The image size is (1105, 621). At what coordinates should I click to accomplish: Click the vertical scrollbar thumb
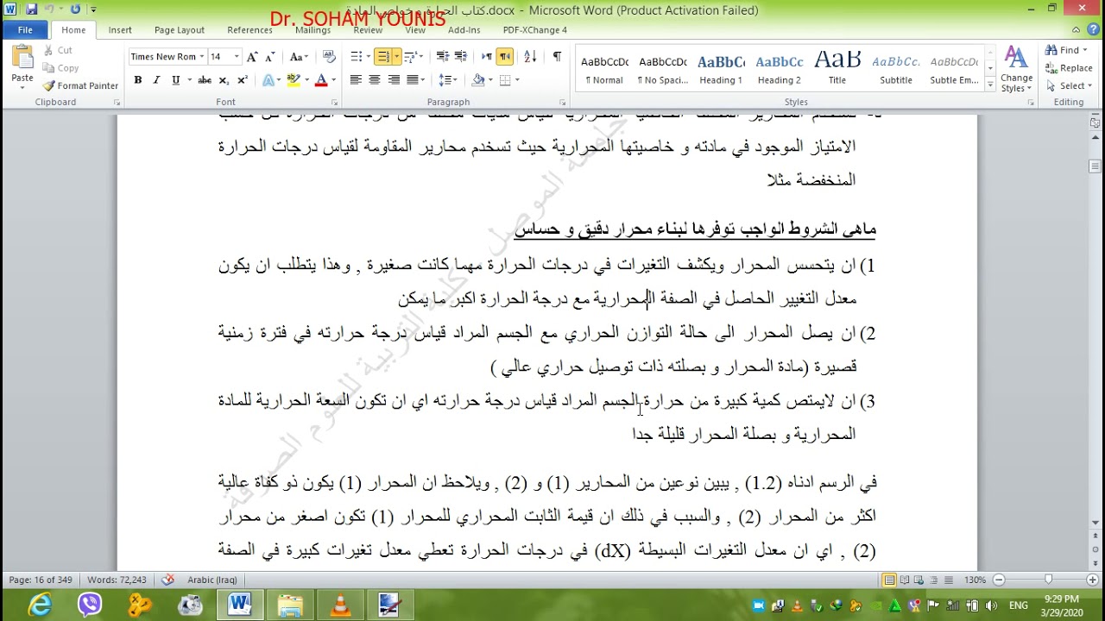coord(1096,166)
